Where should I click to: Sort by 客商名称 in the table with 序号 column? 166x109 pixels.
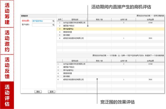[x=75, y=20]
